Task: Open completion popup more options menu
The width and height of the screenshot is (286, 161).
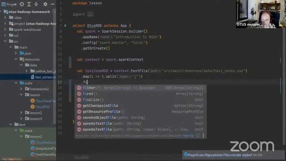Action: click(203, 136)
